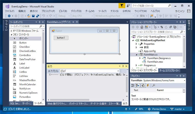The image size is (195, 114).
Task: Click the Navigate Backward toolbar arrow
Action: point(9,16)
